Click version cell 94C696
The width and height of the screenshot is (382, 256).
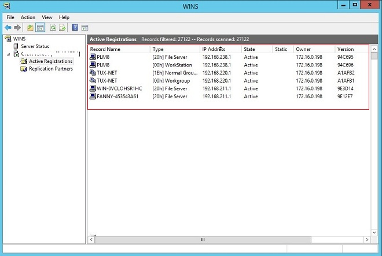(345, 65)
